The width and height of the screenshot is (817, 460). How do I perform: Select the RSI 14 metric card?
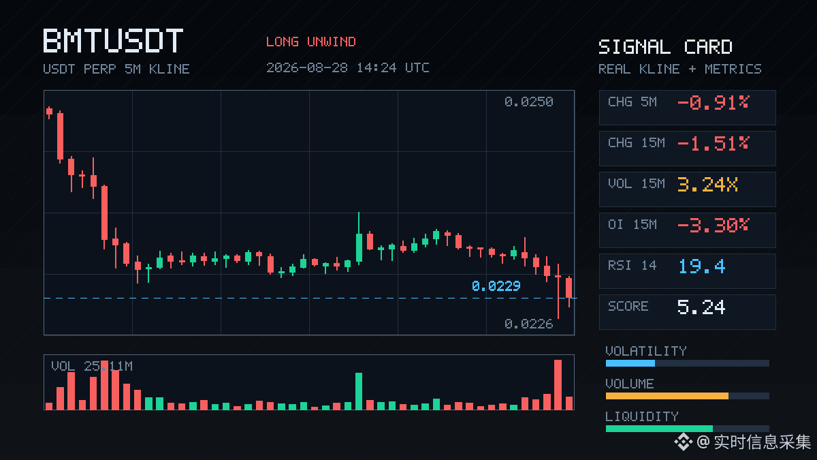pyautogui.click(x=687, y=271)
